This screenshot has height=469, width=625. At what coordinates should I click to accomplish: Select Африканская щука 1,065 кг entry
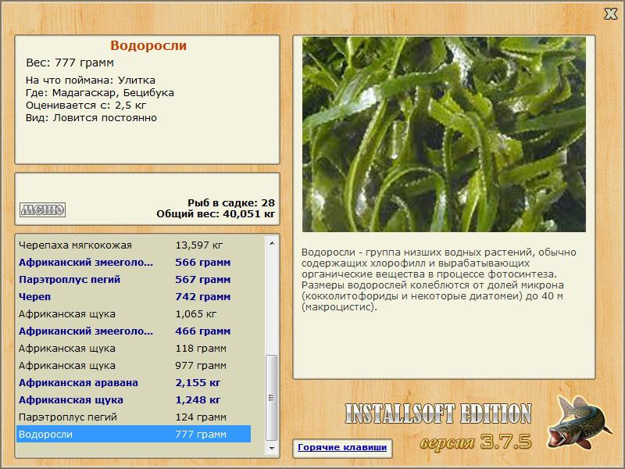tap(134, 313)
